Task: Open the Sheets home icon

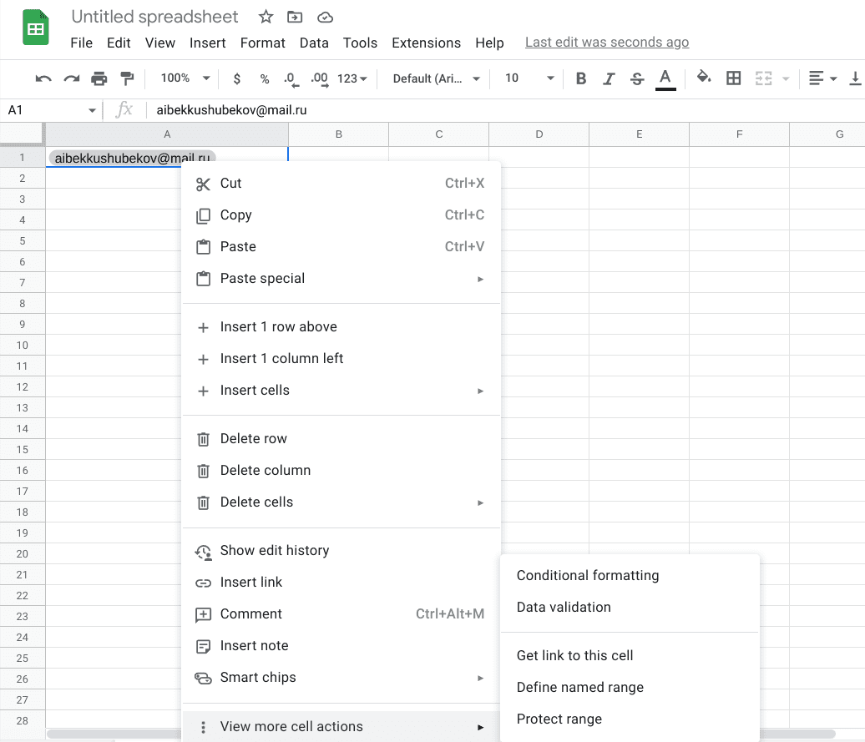Action: 36,28
